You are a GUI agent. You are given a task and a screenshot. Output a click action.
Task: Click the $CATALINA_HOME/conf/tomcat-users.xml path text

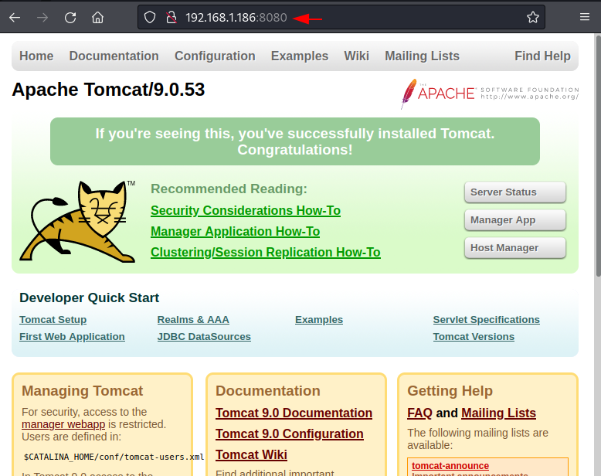(x=114, y=457)
